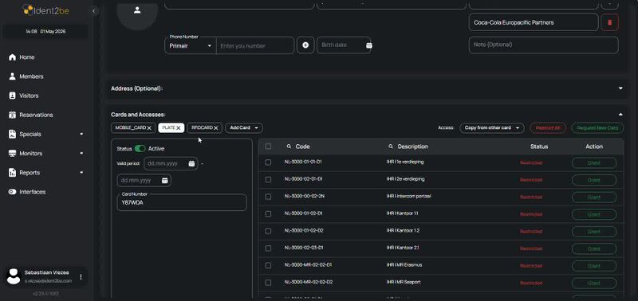
Task: Click the Request New Card button
Action: pos(597,127)
